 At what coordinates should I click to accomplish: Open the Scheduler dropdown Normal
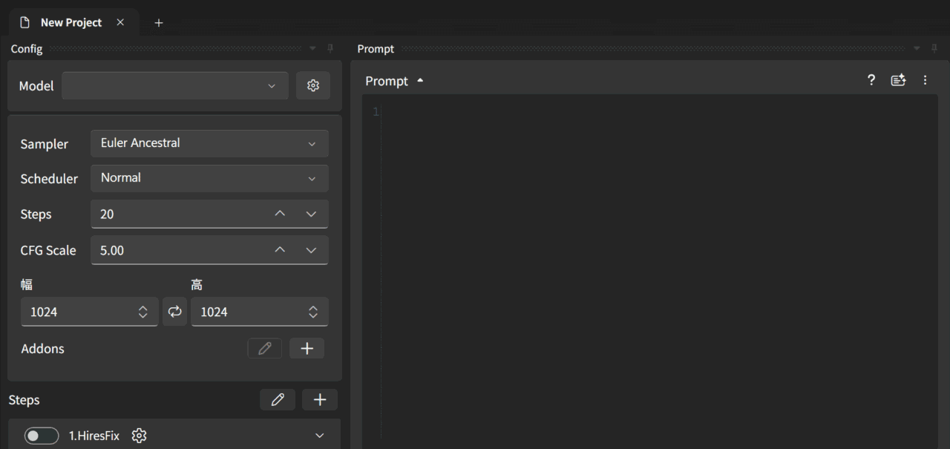point(209,178)
